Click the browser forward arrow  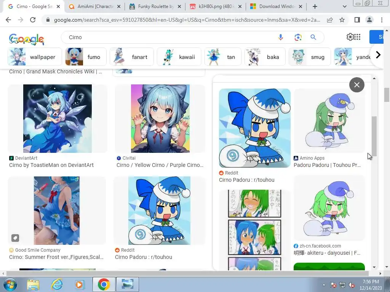(x=21, y=20)
